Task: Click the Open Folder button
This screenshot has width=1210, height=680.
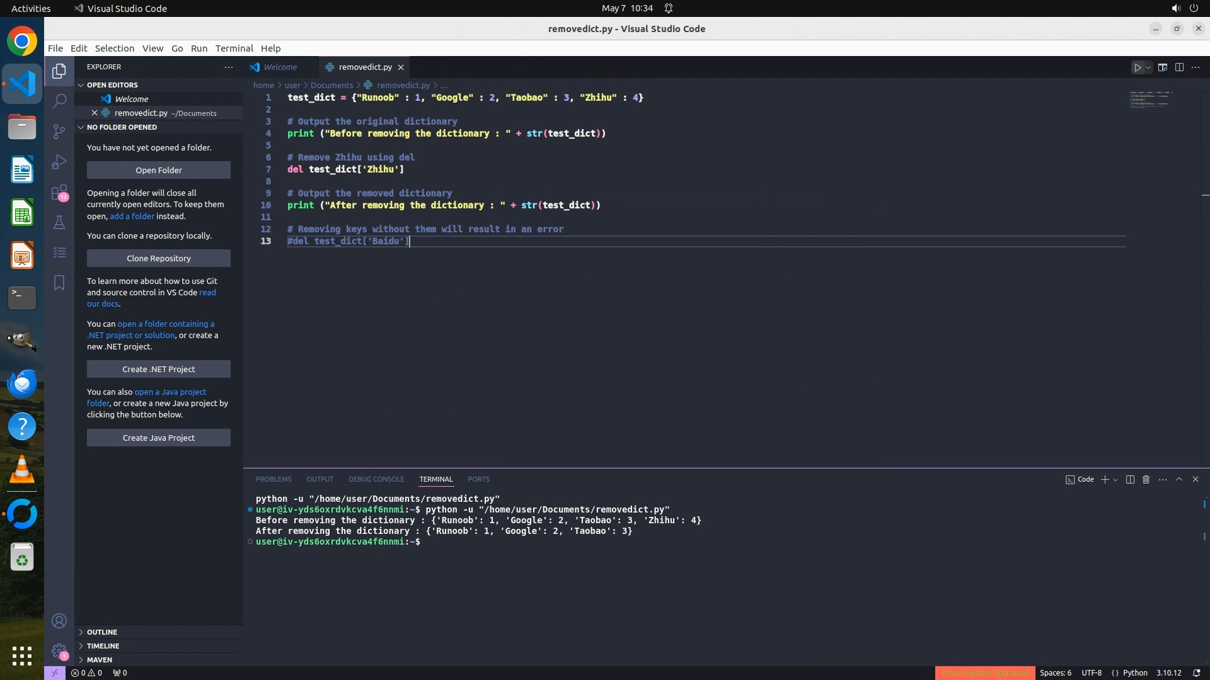Action: [158, 170]
